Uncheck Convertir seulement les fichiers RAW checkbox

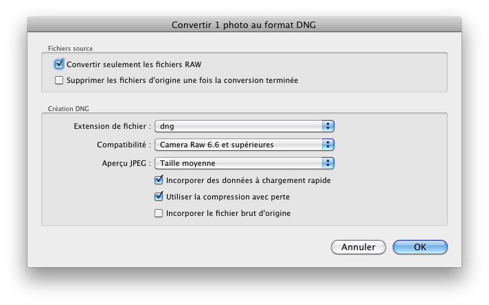click(59, 64)
